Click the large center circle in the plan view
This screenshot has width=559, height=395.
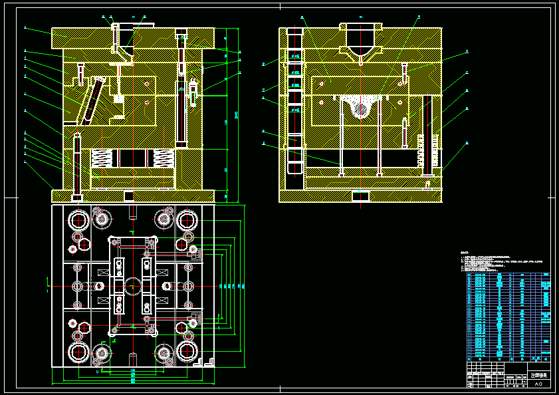(x=133, y=286)
